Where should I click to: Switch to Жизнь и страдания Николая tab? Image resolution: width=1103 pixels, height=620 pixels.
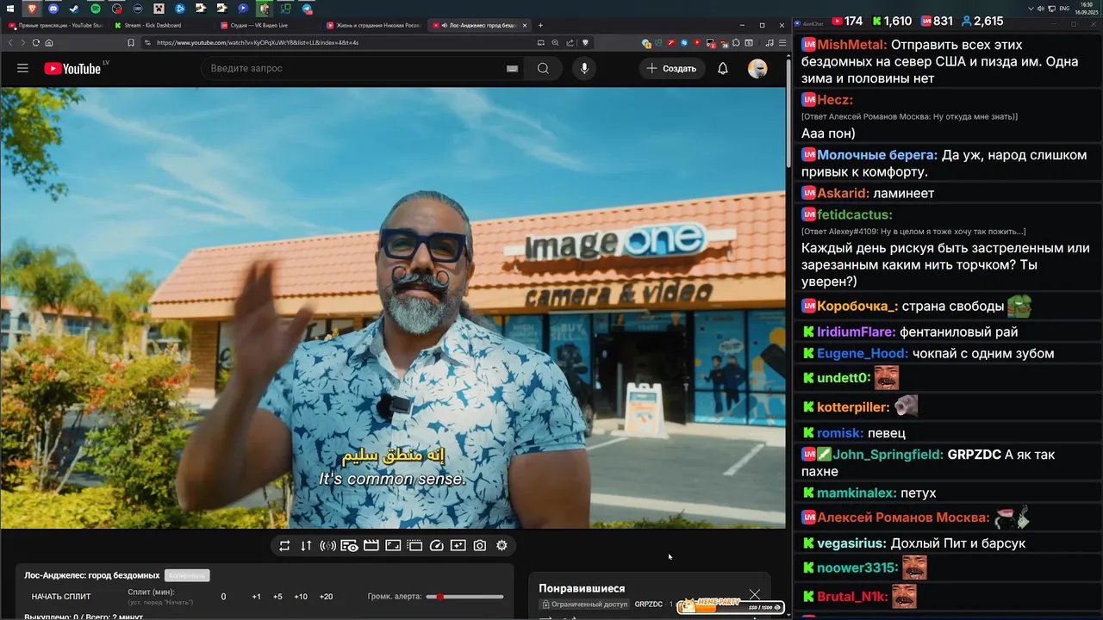pyautogui.click(x=372, y=25)
